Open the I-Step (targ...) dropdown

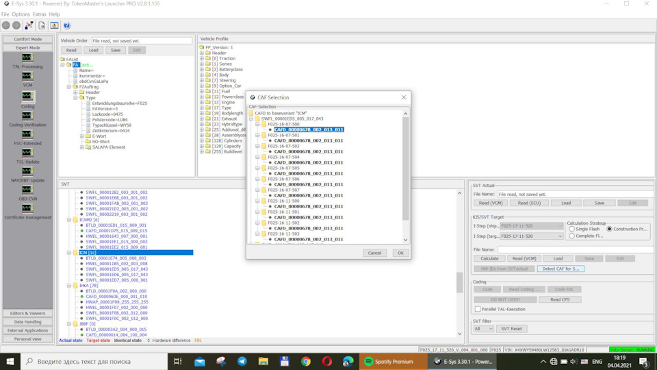tap(531, 236)
